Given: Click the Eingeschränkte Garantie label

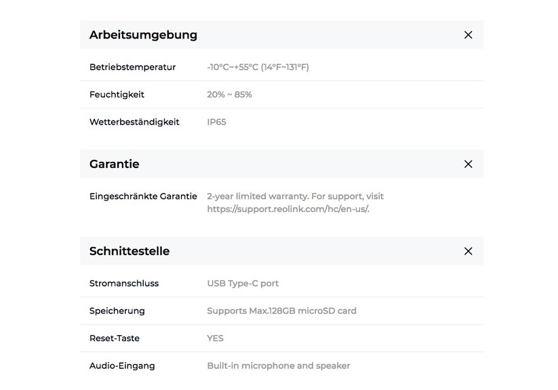Looking at the screenshot, I should point(143,196).
